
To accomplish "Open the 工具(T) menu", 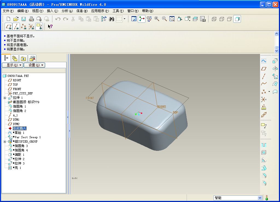I will click(x=118, y=11).
